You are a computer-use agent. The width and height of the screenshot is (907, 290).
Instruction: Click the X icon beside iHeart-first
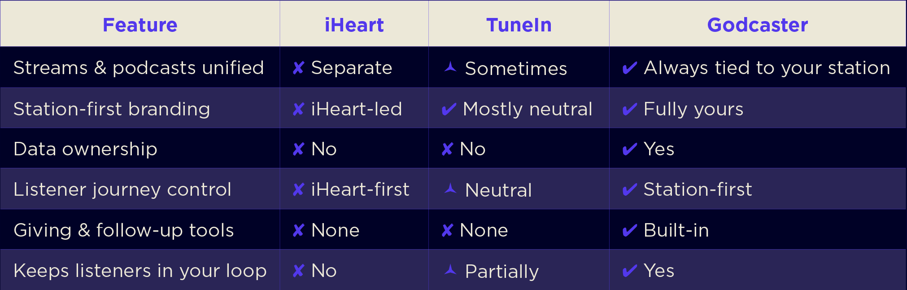coord(298,189)
